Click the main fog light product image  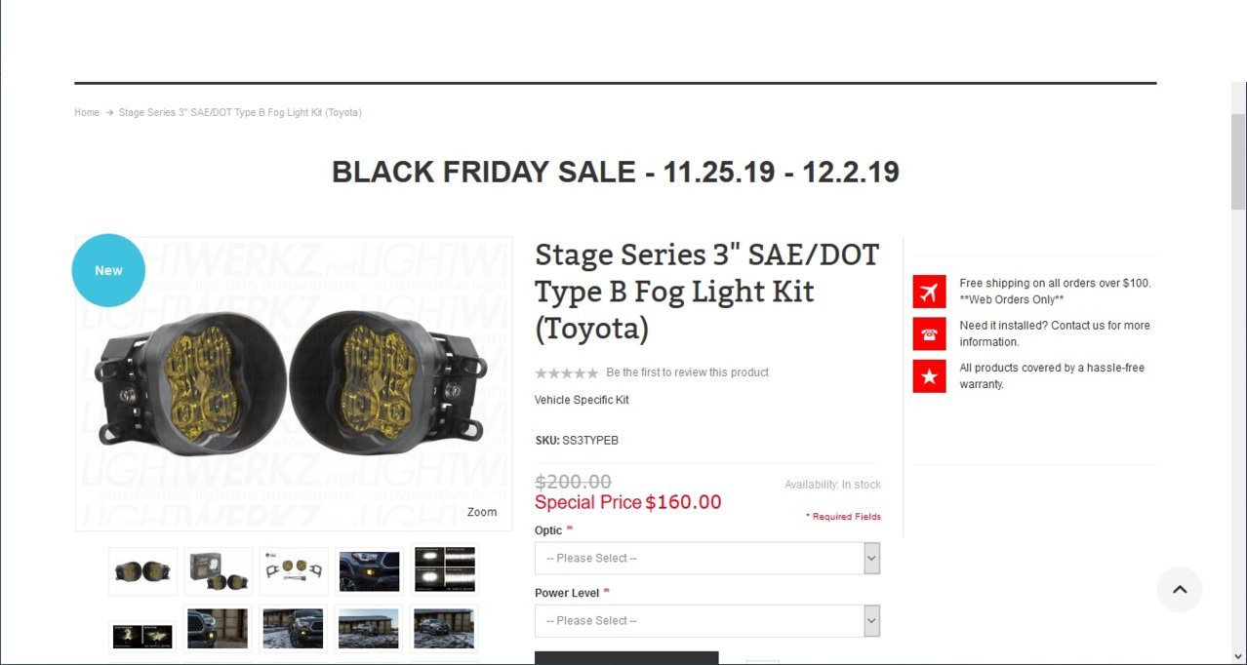click(294, 383)
